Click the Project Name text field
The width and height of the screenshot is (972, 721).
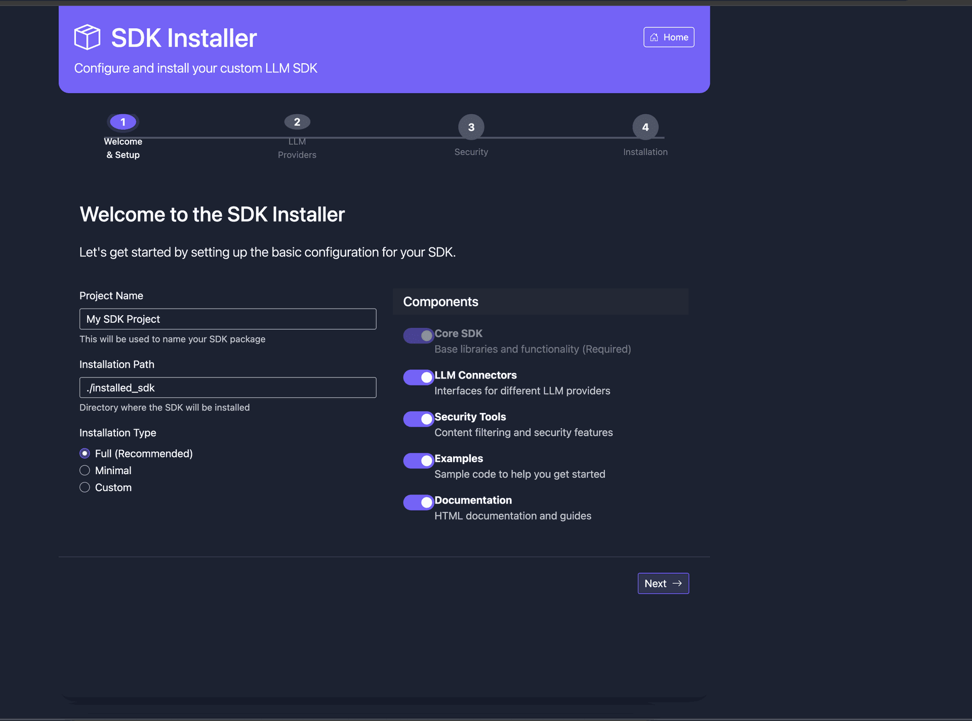(228, 319)
